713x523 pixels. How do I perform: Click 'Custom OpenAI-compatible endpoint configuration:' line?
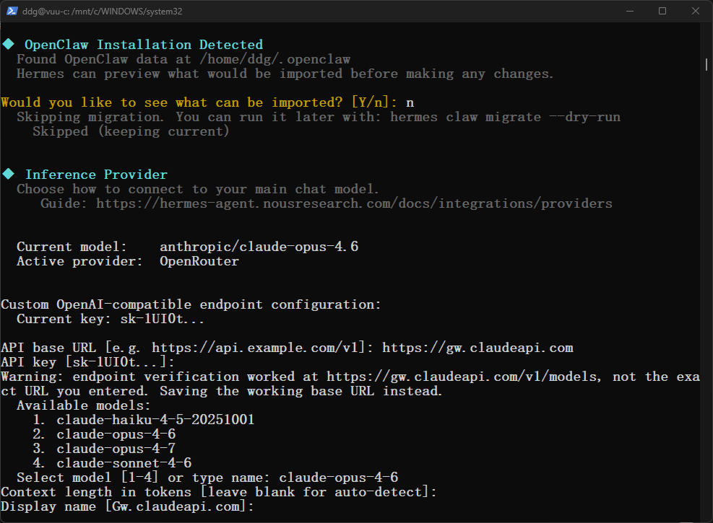click(191, 304)
